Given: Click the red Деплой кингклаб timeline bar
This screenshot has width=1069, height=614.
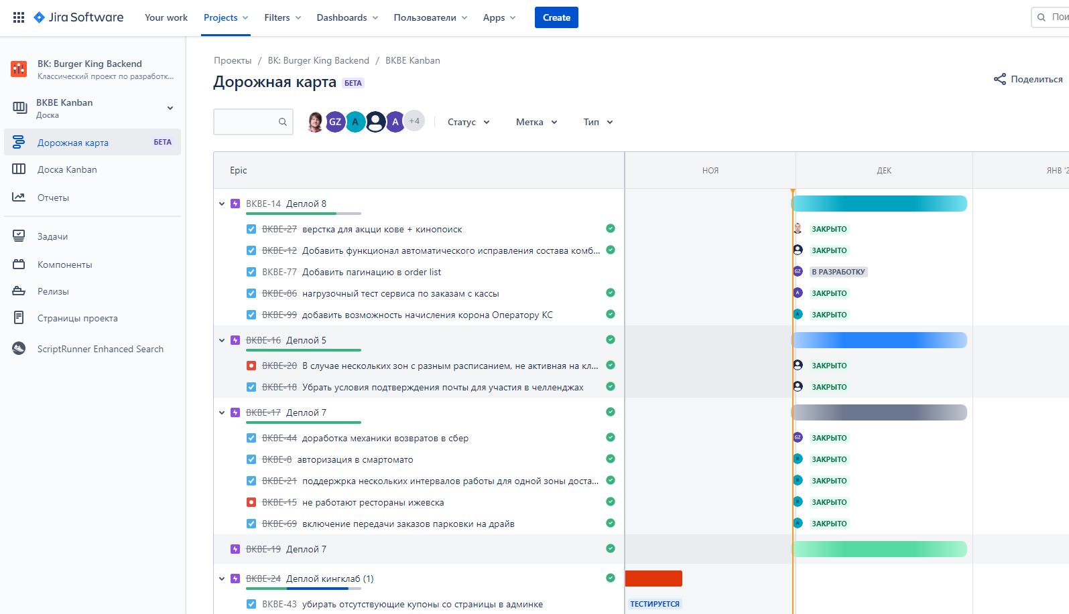Looking at the screenshot, I should 653,579.
